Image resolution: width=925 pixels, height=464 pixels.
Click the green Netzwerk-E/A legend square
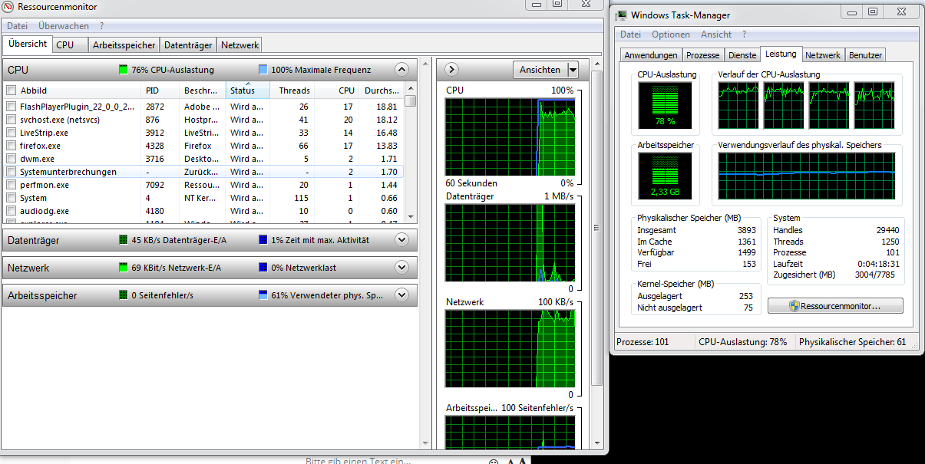124,268
